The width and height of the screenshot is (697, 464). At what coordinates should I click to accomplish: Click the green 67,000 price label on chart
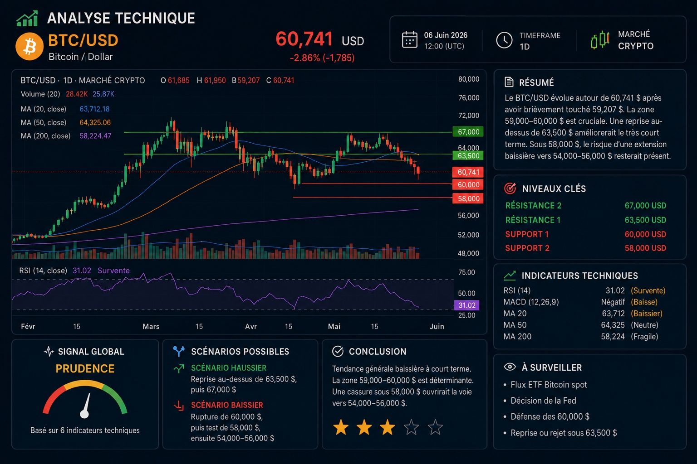468,132
